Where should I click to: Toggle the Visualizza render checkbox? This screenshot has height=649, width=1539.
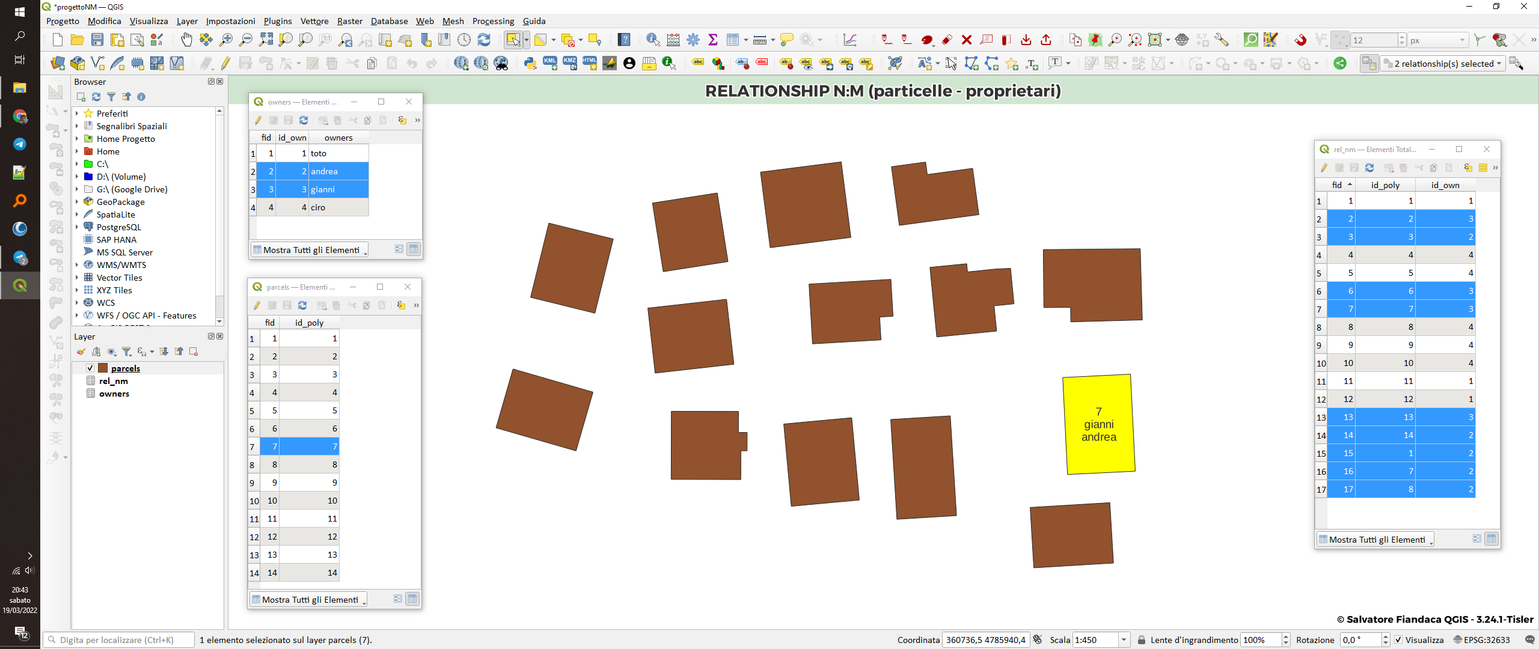1398,640
